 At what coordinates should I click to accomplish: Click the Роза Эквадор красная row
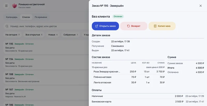click(x=128, y=72)
